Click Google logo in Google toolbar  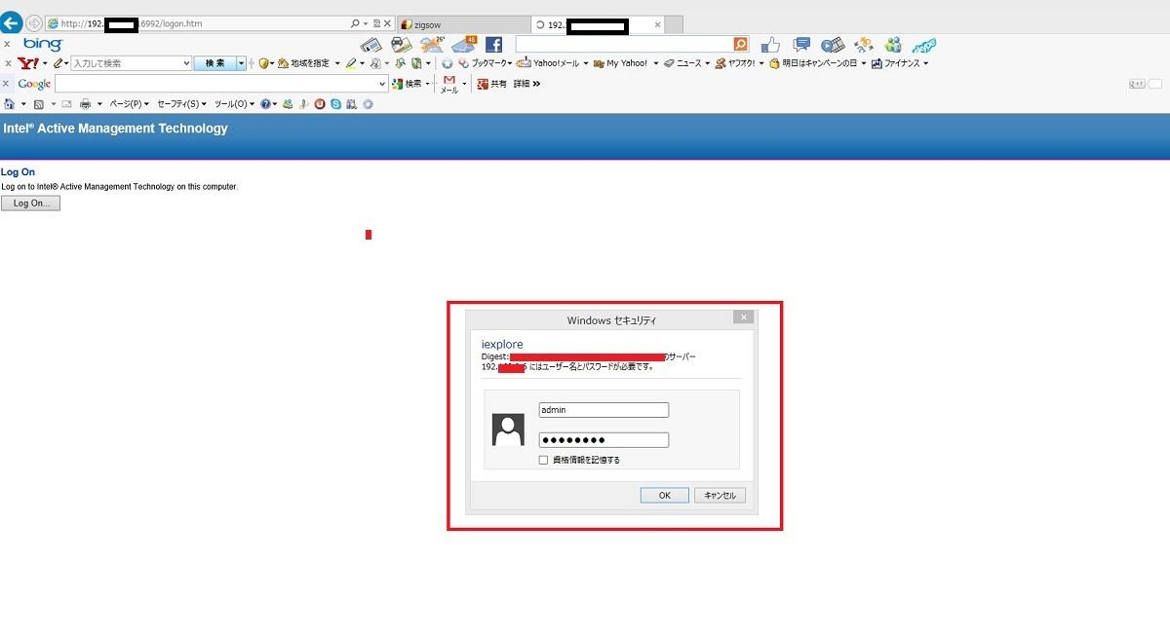pyautogui.click(x=34, y=84)
